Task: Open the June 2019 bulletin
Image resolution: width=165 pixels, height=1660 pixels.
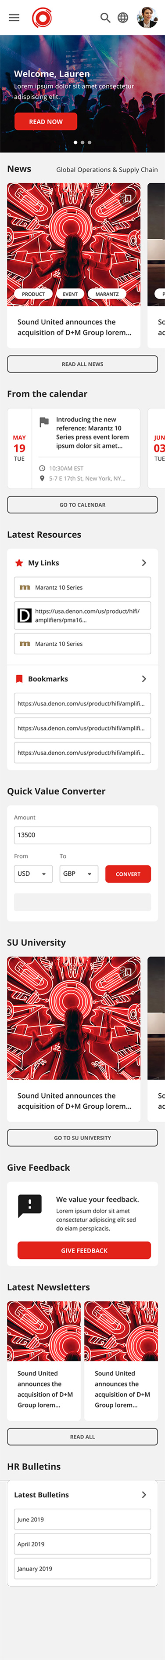Action: coord(82,1519)
